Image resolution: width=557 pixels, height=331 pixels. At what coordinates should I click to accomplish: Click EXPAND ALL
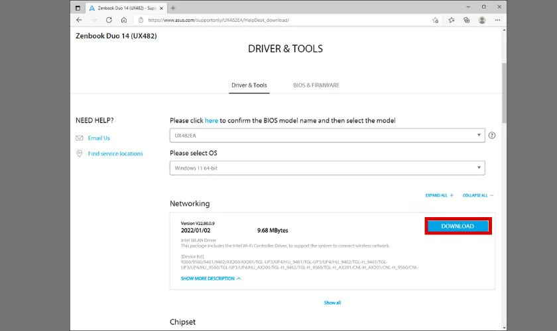click(x=440, y=195)
